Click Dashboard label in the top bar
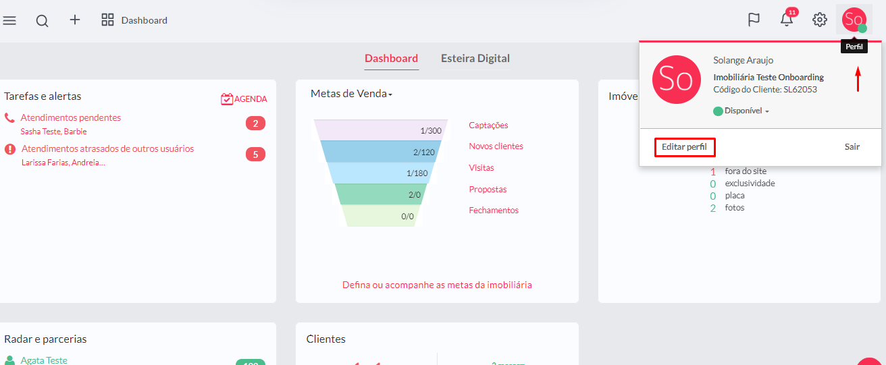 [x=145, y=20]
